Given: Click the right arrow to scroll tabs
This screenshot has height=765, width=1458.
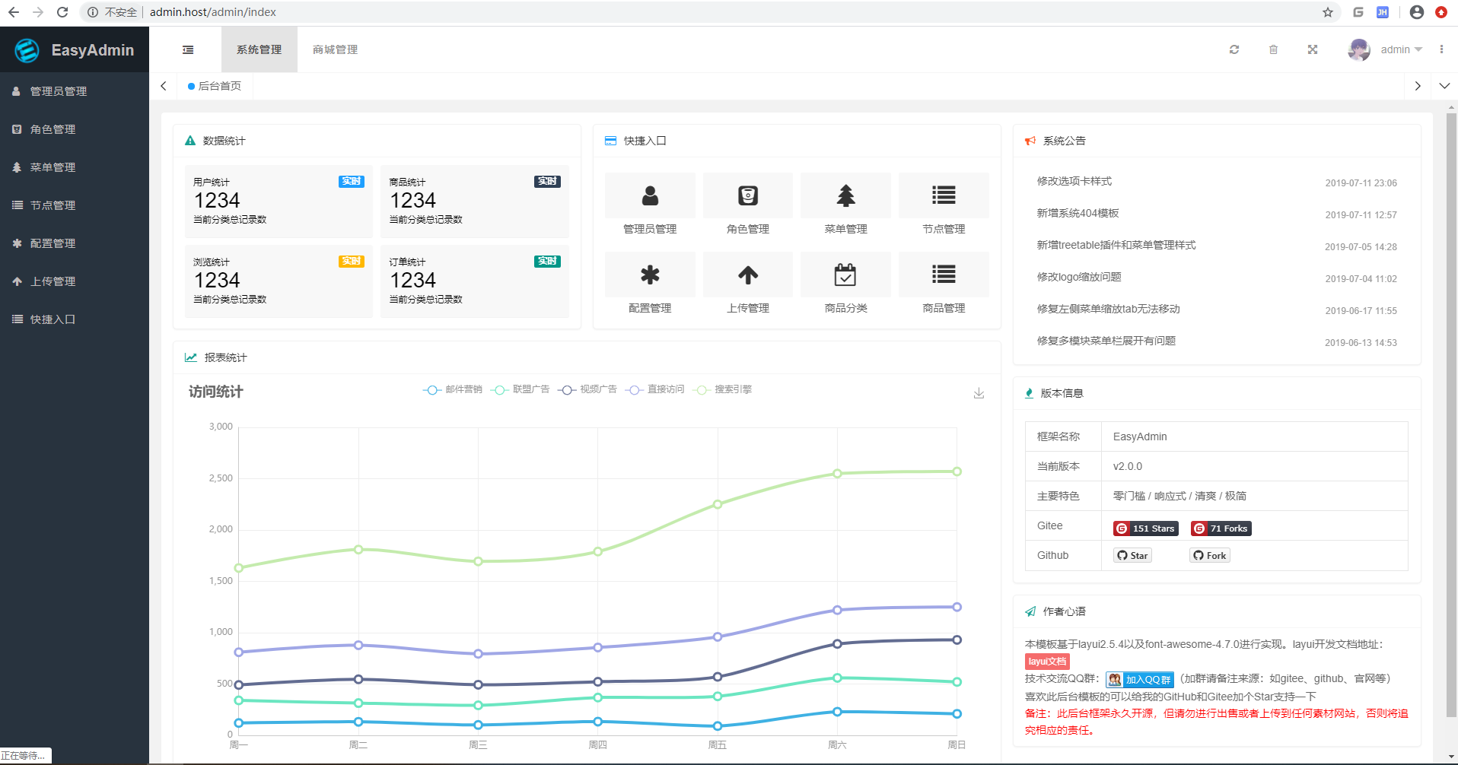Looking at the screenshot, I should [x=1417, y=86].
